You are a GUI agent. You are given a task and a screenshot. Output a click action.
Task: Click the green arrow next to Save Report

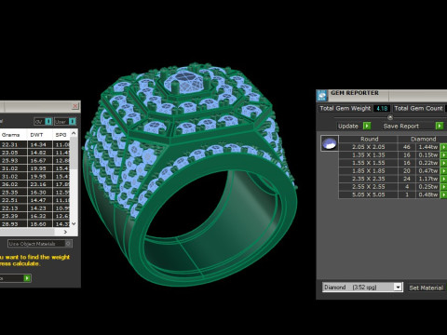[440, 126]
